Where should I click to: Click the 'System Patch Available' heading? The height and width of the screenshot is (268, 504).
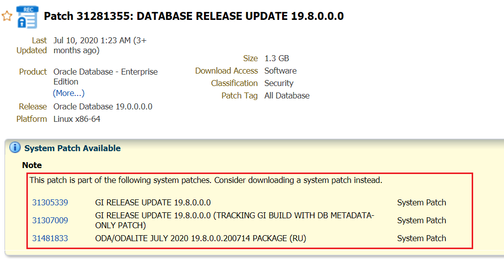coord(73,148)
